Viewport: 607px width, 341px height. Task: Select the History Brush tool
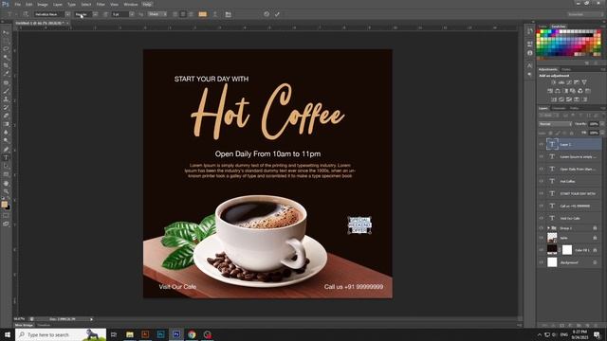6,107
